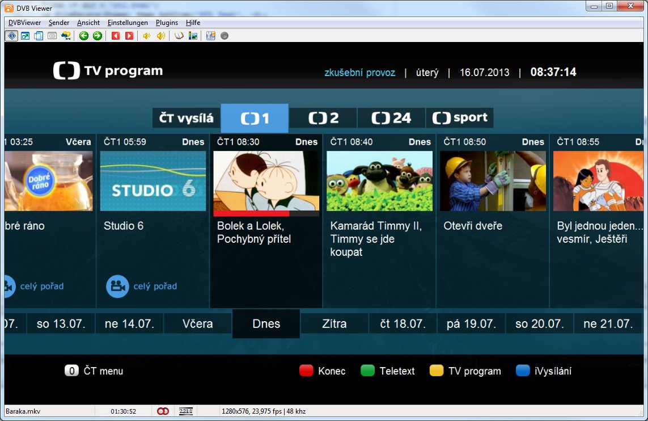Click the green left arrow icon
648x421 pixels.
(84, 36)
